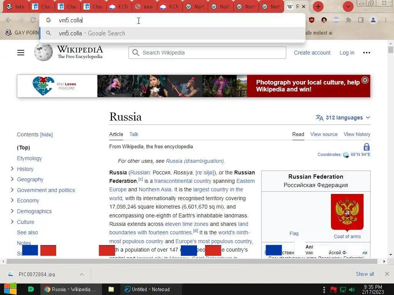Open the green chat app in taskbar
This screenshot has width=394, height=295.
(x=31, y=289)
